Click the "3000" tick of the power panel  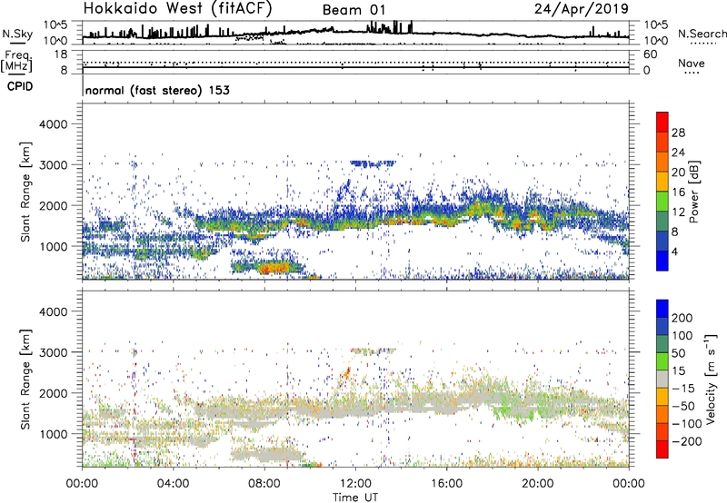click(54, 165)
